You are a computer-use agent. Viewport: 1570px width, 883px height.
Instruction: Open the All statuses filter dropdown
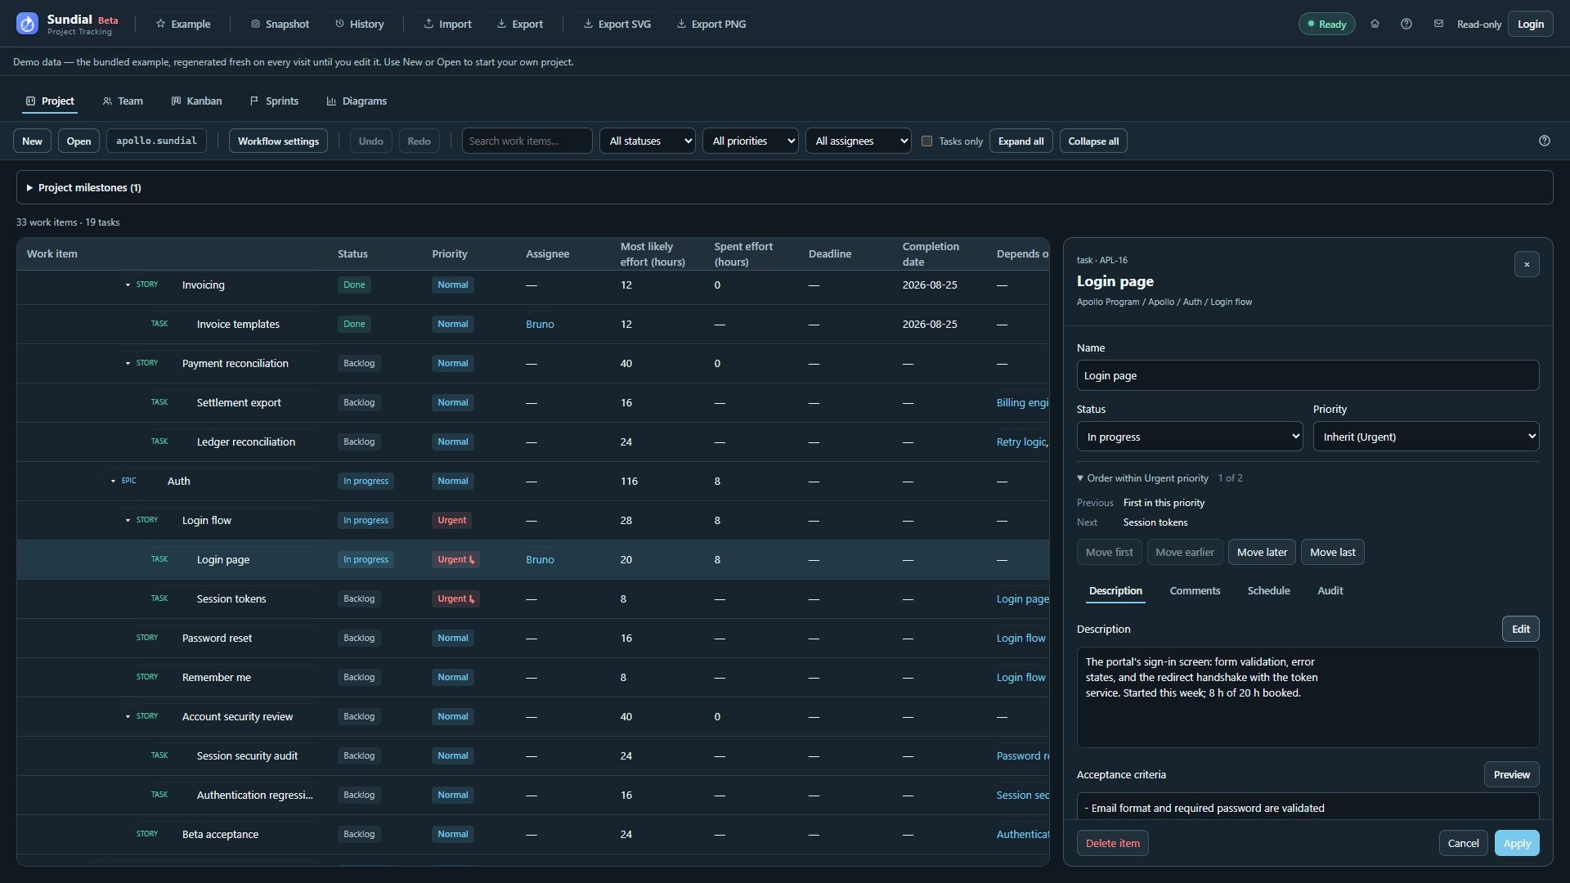click(x=647, y=141)
